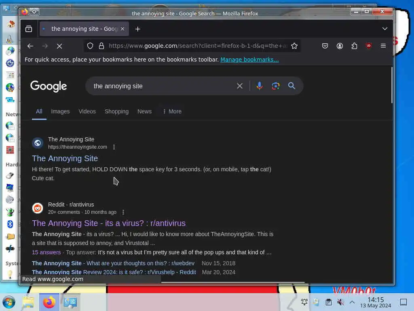Show site security padlock info
This screenshot has width=414, height=311.
(101, 46)
